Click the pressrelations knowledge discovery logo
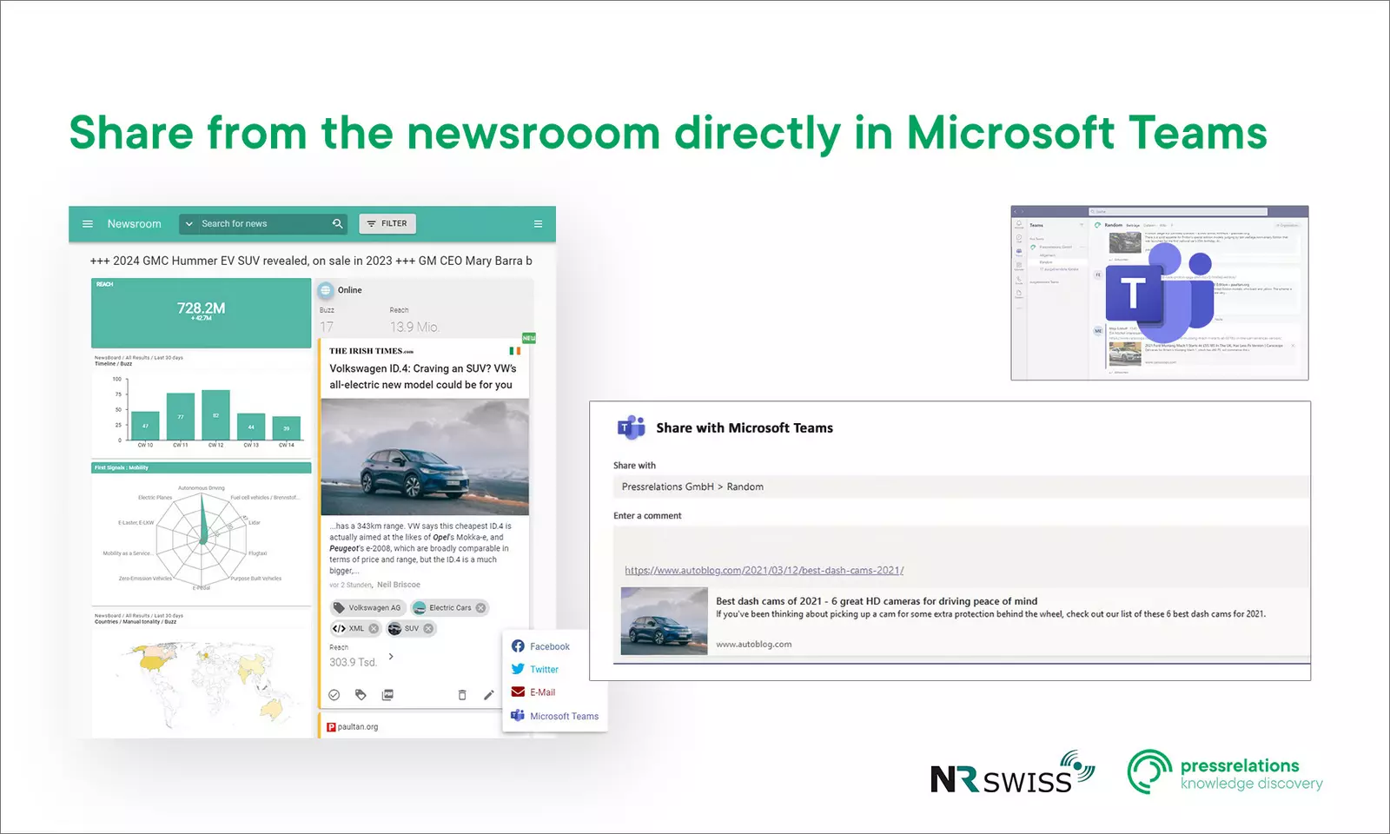This screenshot has height=834, width=1390. tap(1225, 772)
